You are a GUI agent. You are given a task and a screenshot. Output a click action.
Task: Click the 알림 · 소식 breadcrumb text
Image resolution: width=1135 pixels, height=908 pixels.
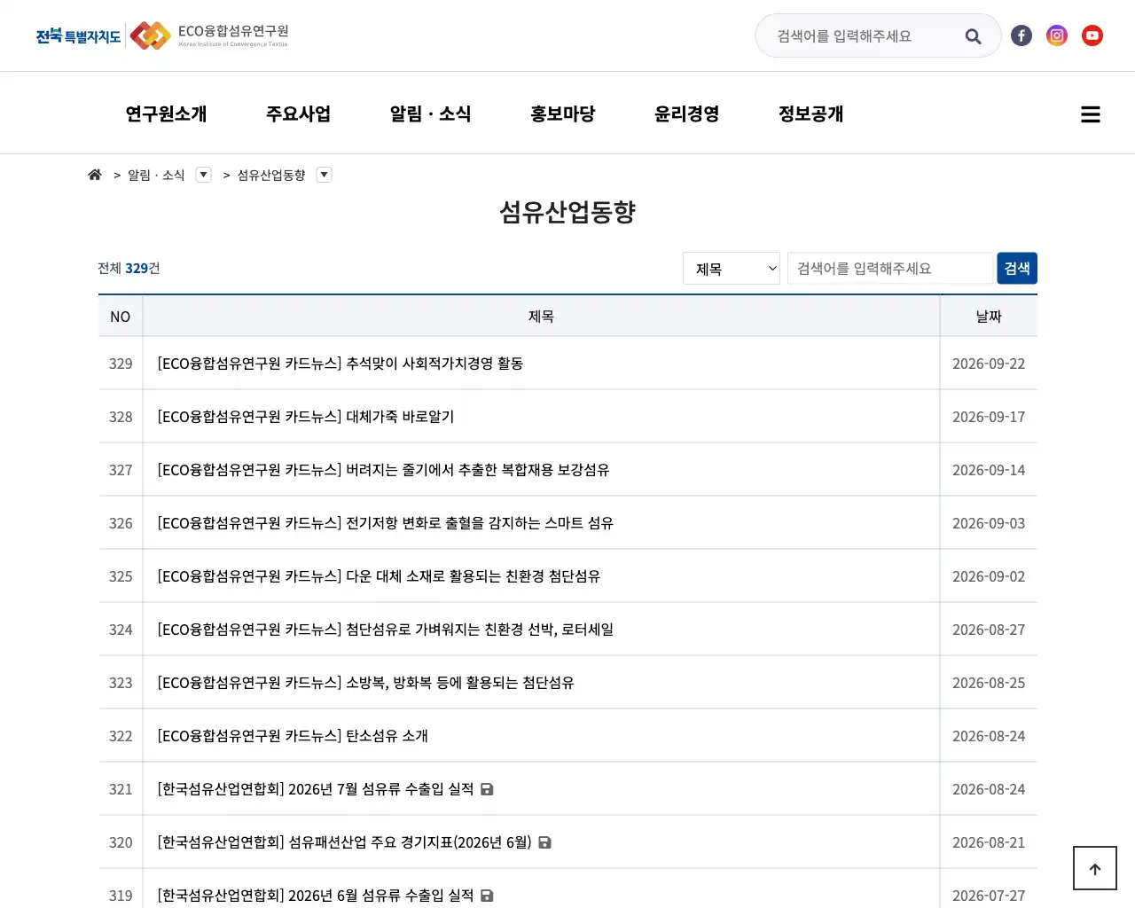[156, 175]
